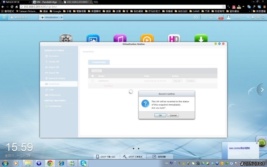The image size is (267, 167).
Task: Open the QNAP main menu hamburger icon
Action: (4, 17)
